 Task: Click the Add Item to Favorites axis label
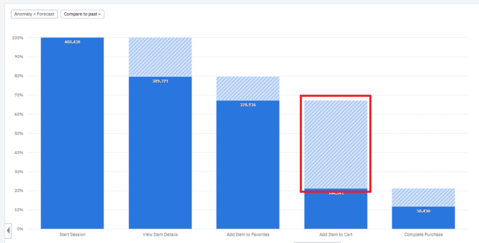247,234
